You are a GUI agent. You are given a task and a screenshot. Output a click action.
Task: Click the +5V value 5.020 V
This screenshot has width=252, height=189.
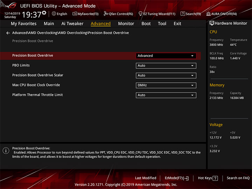[235, 138]
